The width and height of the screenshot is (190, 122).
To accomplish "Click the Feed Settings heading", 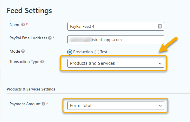I will point(29,10).
